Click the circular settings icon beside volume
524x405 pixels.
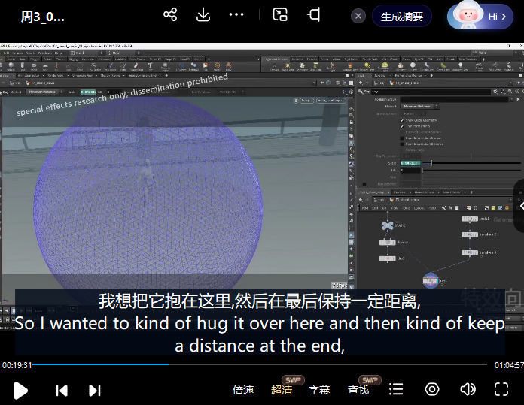432,389
